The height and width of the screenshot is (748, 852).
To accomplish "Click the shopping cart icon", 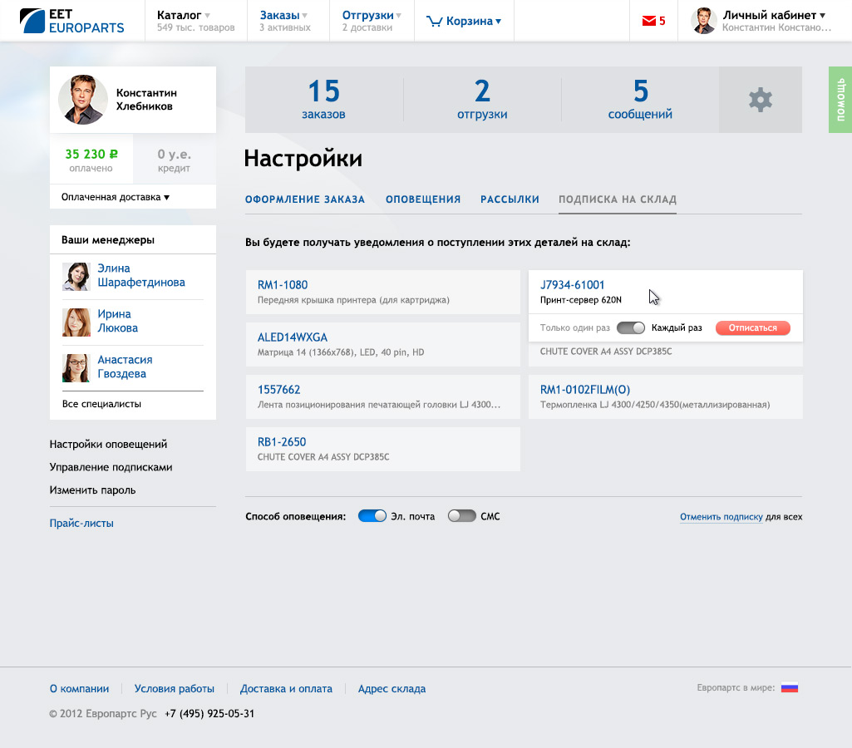I will 434,22.
